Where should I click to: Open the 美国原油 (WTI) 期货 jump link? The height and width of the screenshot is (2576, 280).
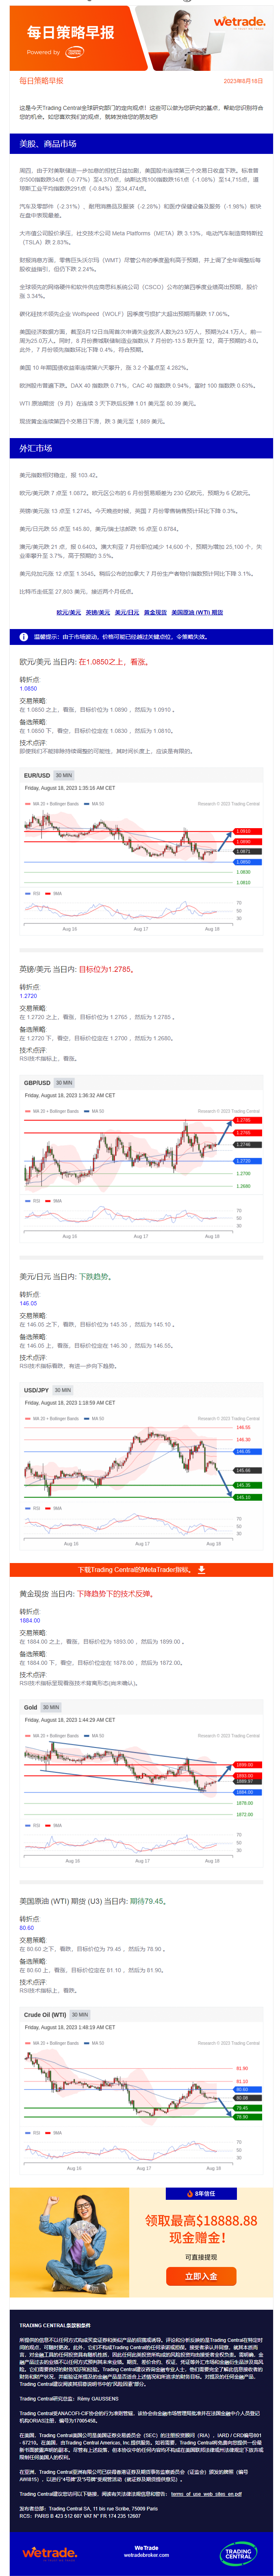[197, 612]
